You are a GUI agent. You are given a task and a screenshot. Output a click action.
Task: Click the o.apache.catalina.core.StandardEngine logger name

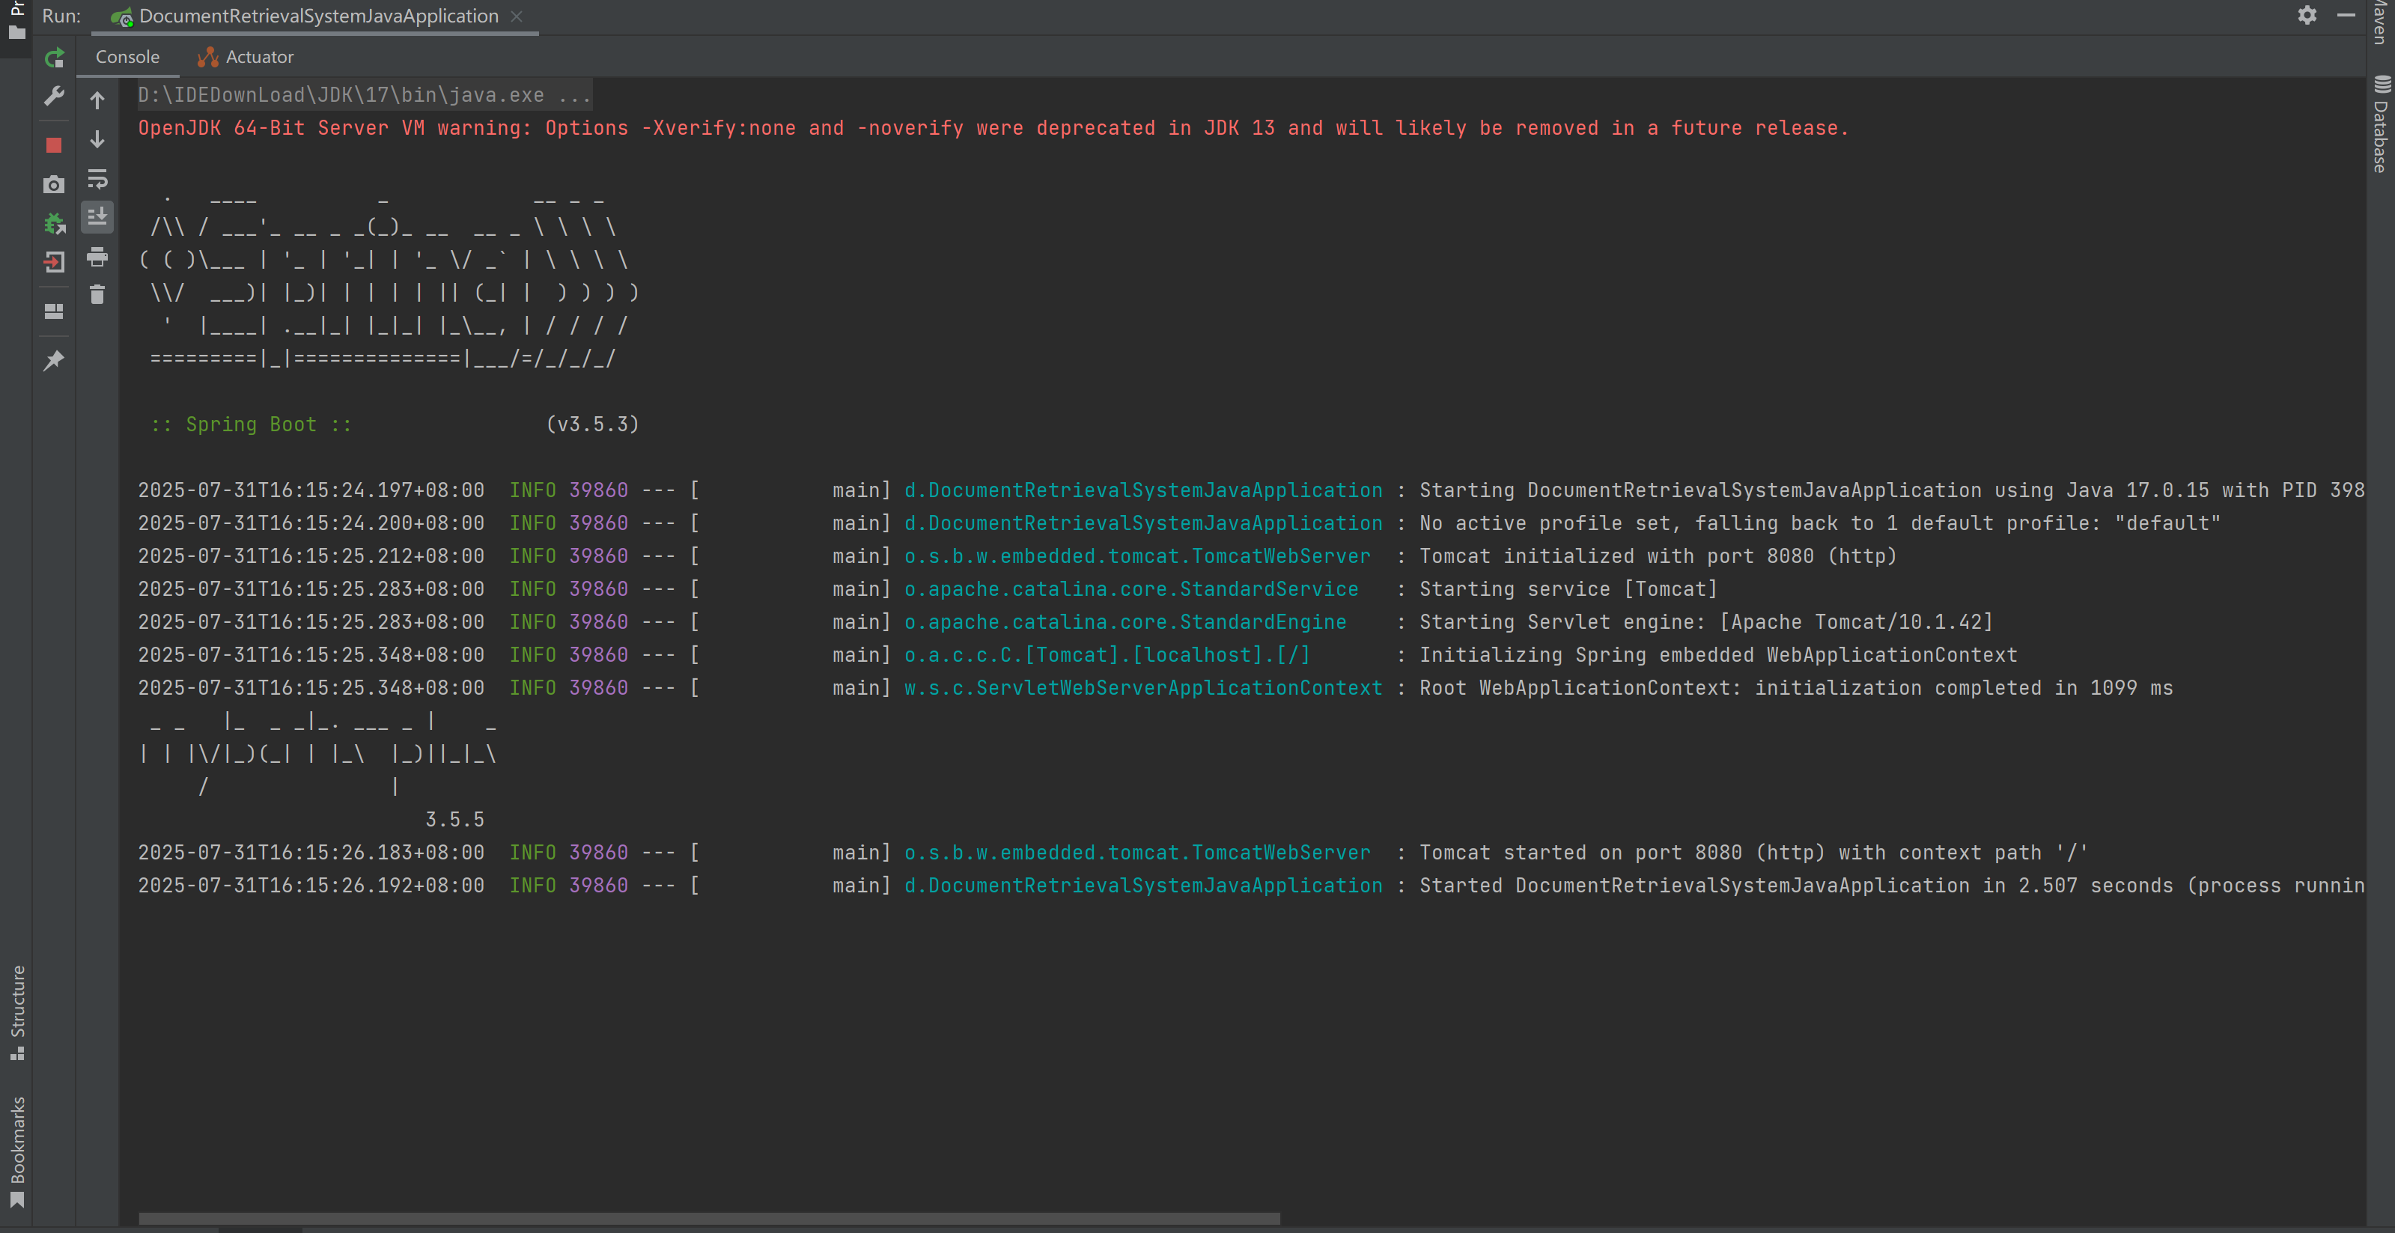coord(1126,622)
